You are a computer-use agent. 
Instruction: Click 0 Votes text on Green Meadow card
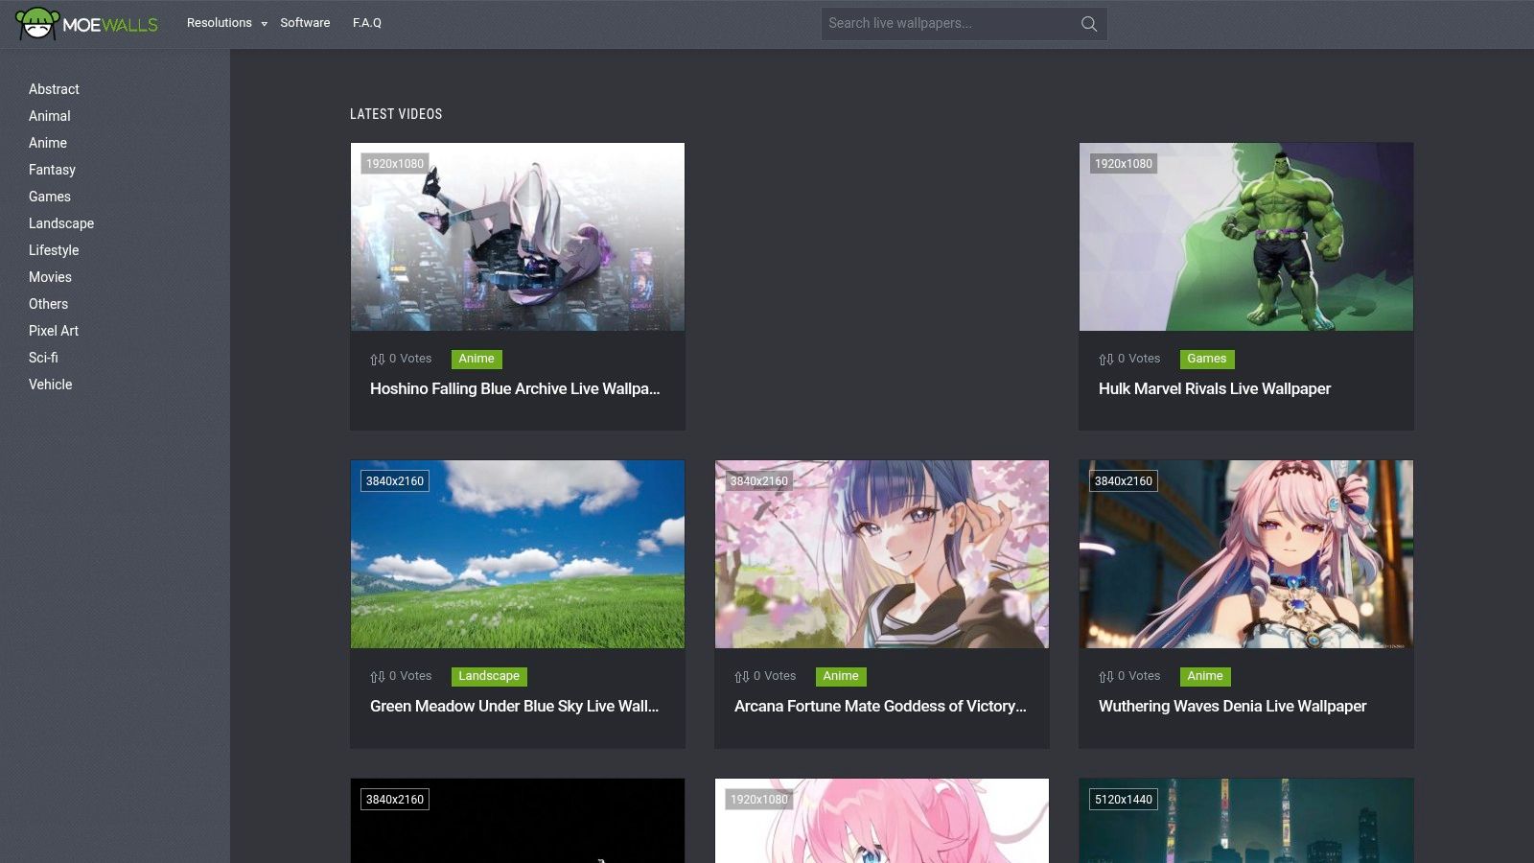pos(410,676)
